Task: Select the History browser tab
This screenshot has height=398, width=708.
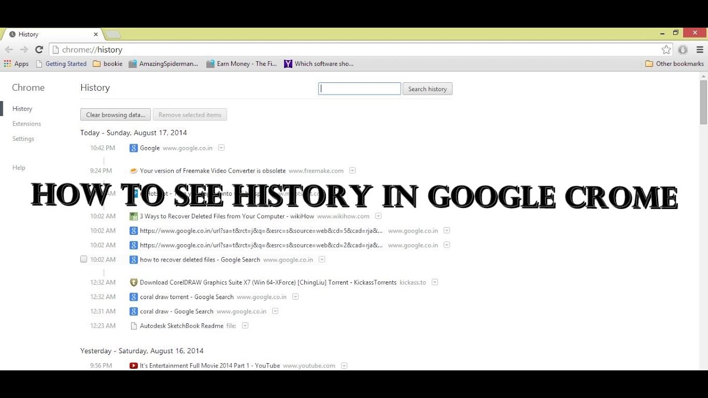Action: 53,34
